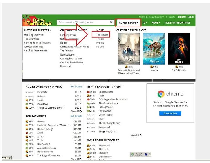Viewport: 210px width, 163px height.
Task: Click the SIGN UP link
Action: [x=182, y=17]
